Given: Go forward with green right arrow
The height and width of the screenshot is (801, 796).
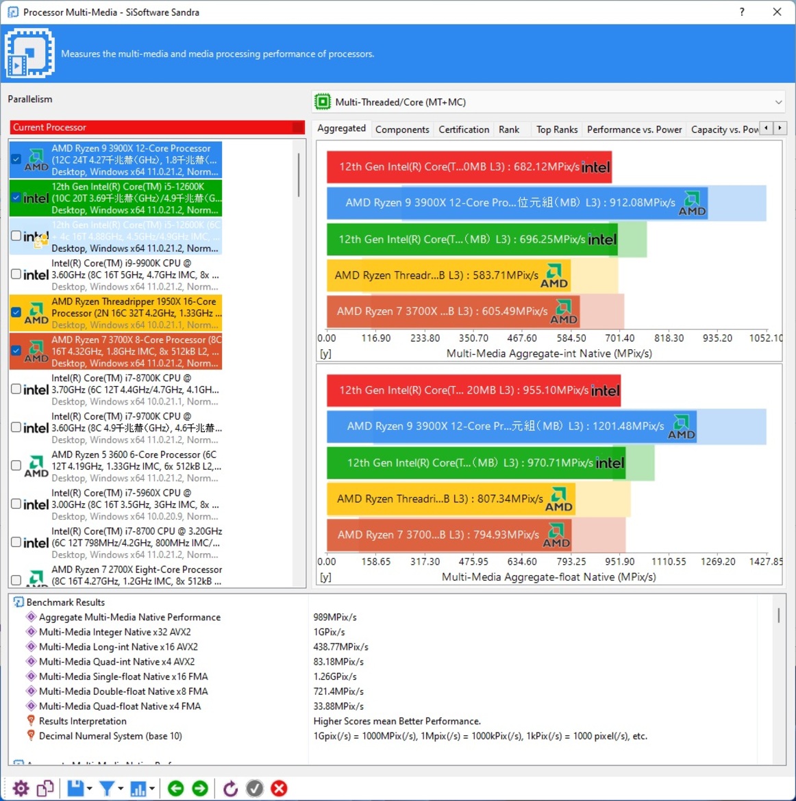Looking at the screenshot, I should point(200,788).
